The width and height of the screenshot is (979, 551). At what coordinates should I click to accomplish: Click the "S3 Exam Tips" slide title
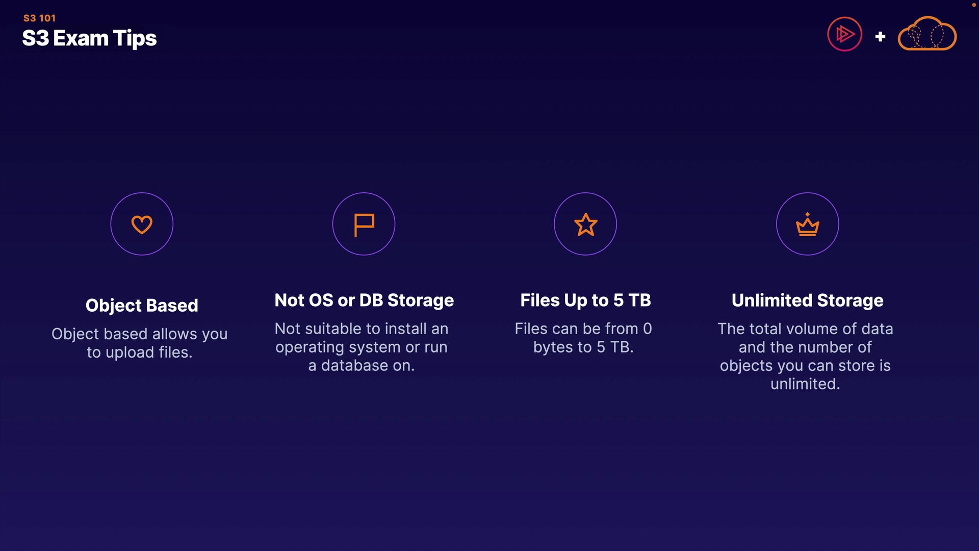pyautogui.click(x=89, y=38)
